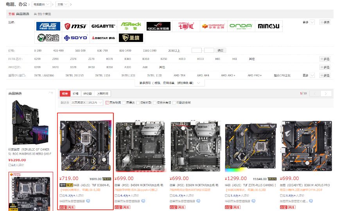Click the price range 确定 button

(x=221, y=50)
